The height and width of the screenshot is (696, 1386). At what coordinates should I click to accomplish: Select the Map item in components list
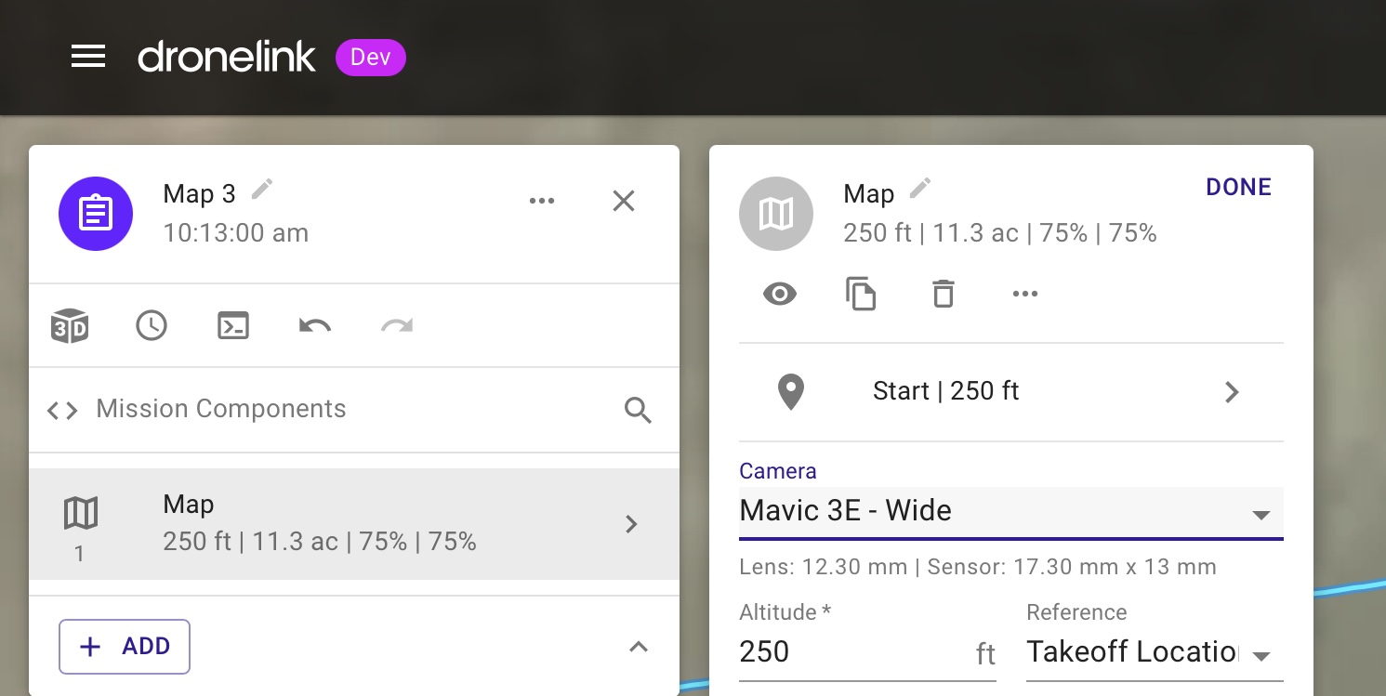point(353,524)
